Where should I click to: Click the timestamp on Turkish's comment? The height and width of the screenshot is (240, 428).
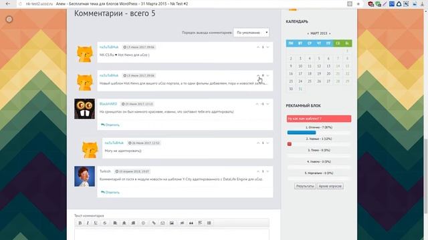(x=132, y=171)
